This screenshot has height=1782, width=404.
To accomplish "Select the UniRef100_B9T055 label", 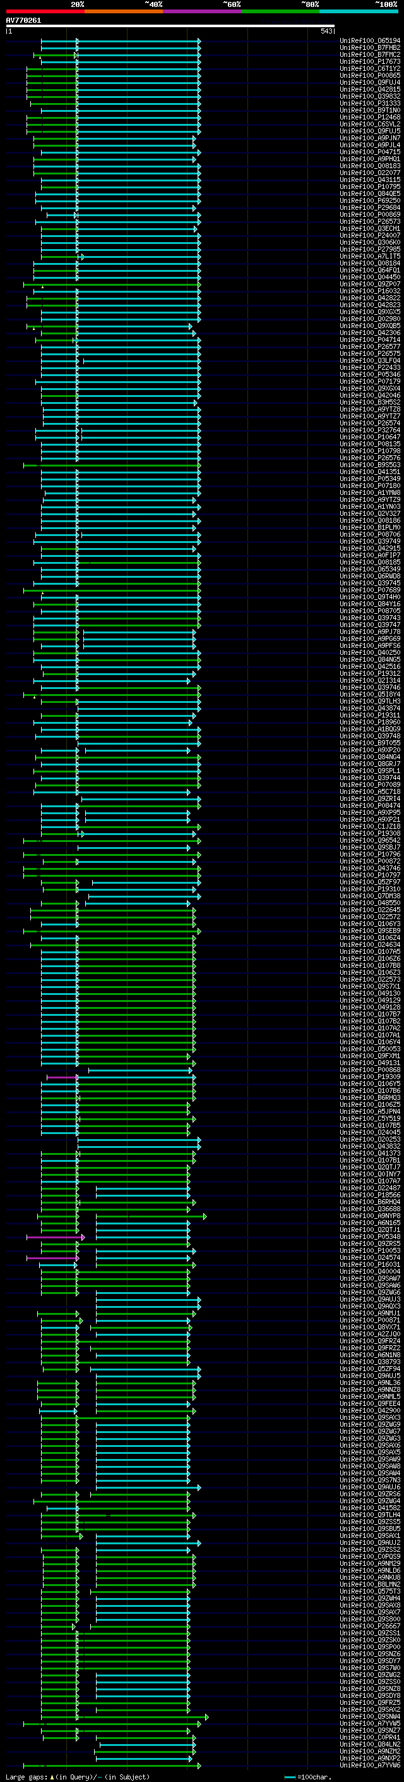I will (x=369, y=743).
